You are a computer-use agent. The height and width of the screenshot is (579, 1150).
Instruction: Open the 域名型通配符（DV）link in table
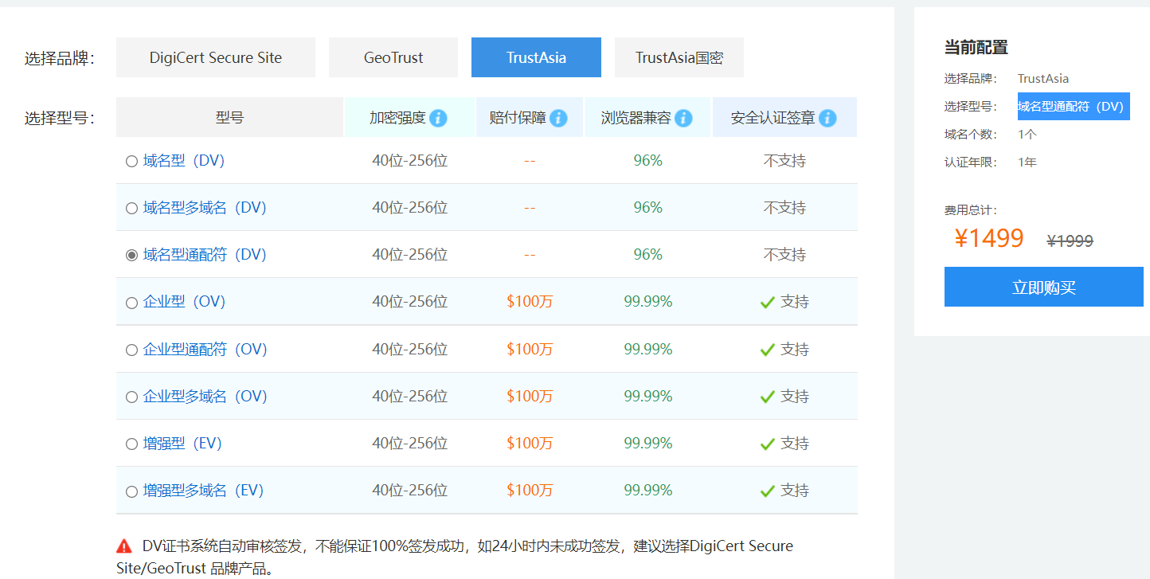point(205,255)
